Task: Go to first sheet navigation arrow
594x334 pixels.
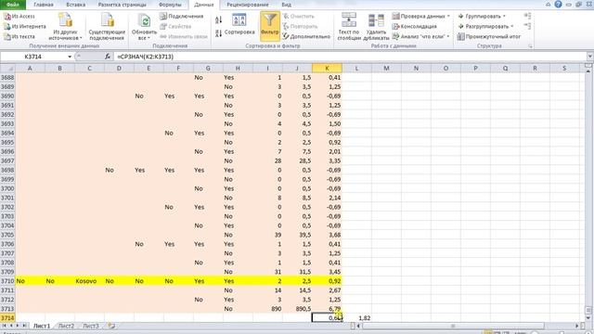Action: click(4, 326)
